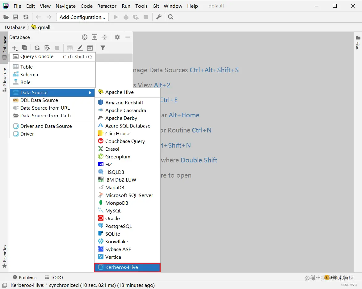Click the Search Everywhere magnifier icon

(170, 17)
